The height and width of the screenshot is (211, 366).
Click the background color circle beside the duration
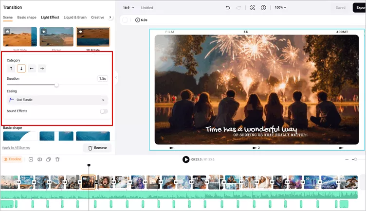[125, 20]
